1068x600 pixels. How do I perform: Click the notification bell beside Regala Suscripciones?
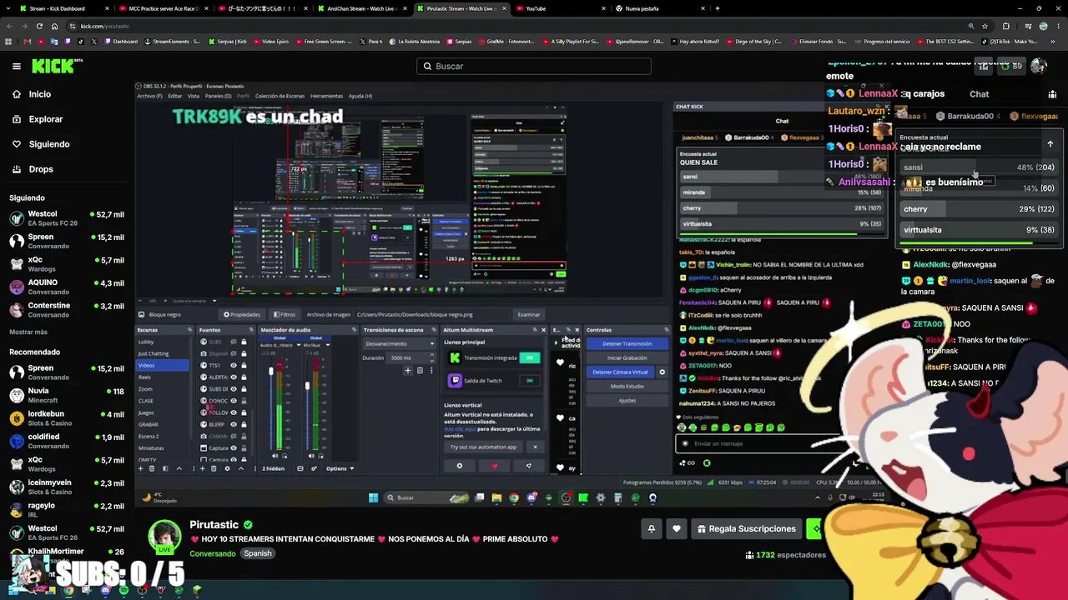652,528
